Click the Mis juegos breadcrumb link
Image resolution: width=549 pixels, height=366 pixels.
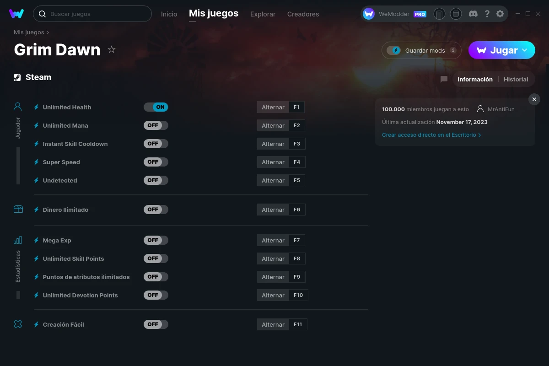click(29, 32)
